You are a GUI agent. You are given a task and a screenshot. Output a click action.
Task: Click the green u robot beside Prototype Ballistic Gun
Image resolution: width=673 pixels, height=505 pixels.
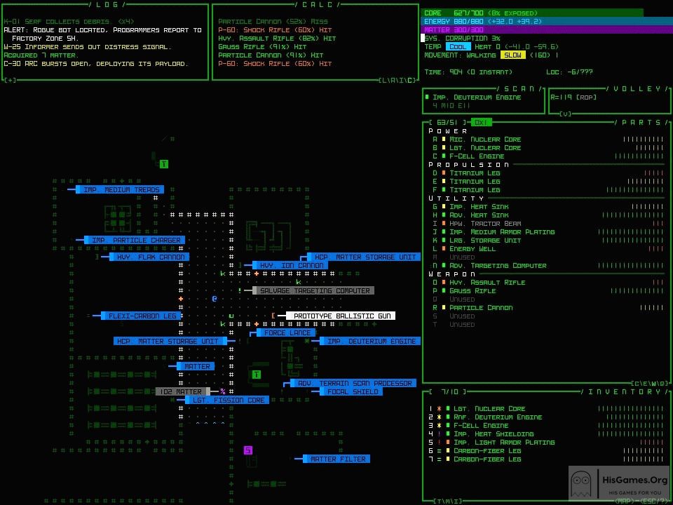point(231,316)
